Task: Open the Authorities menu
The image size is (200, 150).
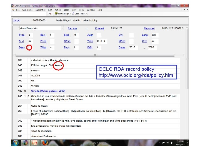Action: point(40,10)
